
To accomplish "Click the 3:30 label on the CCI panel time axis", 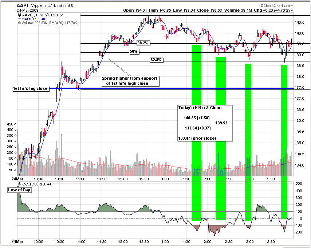I will click(271, 242).
